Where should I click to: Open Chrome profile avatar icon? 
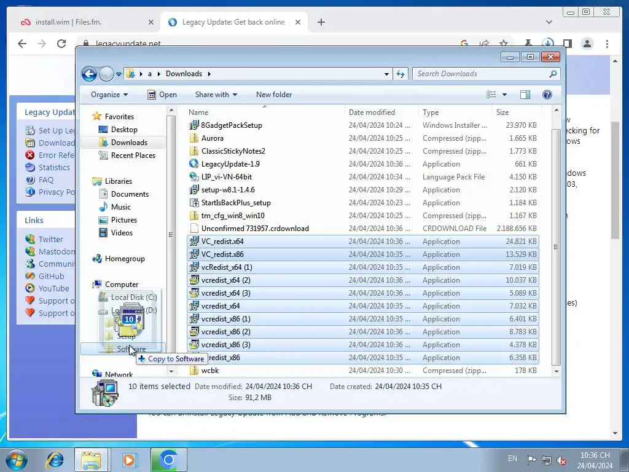click(x=587, y=44)
